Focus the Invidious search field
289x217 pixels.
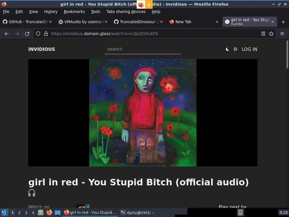143,49
